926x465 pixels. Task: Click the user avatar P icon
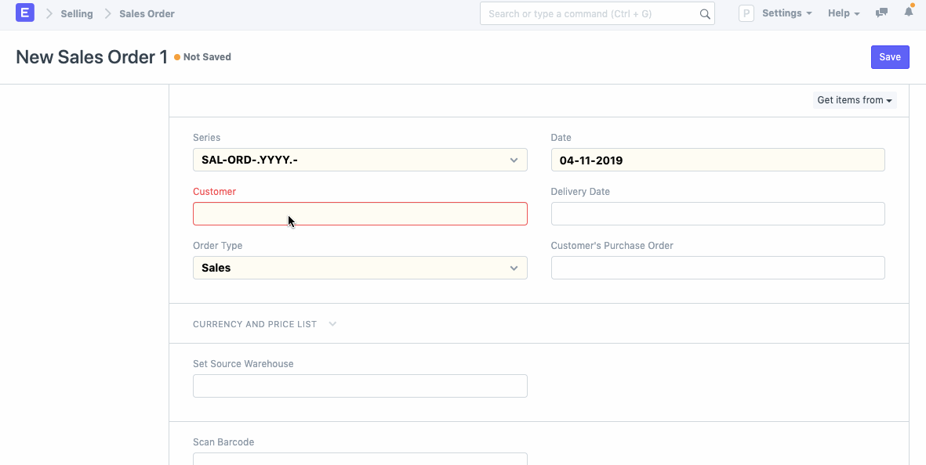click(746, 13)
